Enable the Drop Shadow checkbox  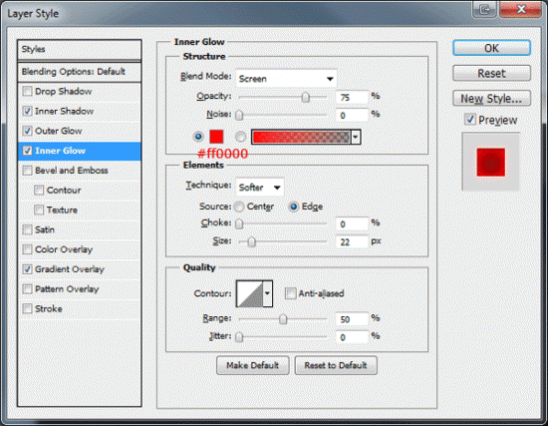[x=27, y=92]
